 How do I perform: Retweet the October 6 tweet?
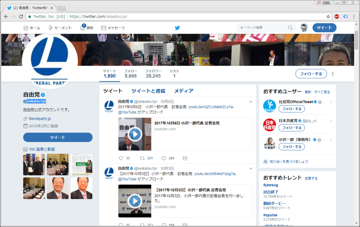click(x=142, y=158)
